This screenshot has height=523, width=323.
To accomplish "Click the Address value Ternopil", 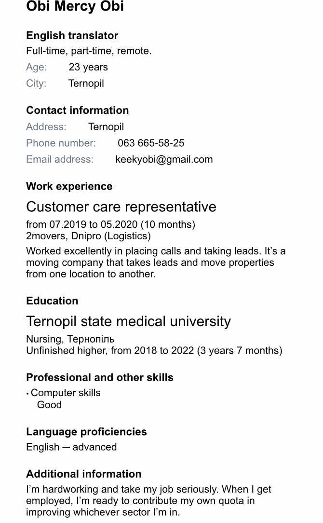I will 106,127.
